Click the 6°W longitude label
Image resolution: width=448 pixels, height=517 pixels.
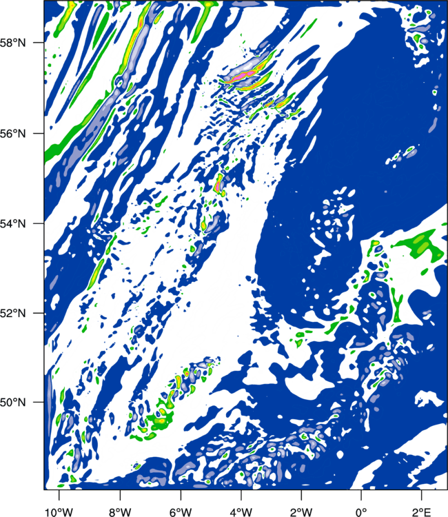pos(181,511)
